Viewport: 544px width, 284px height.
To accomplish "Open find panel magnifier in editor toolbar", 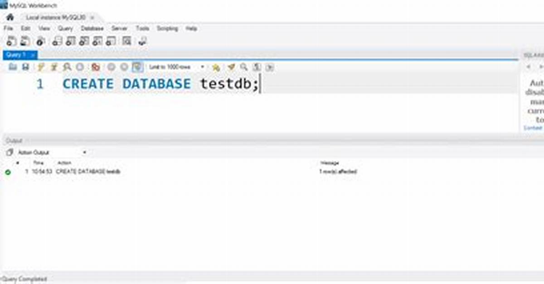I will 244,67.
